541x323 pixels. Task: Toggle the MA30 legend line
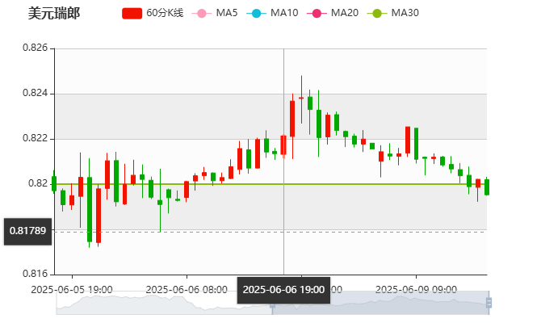click(x=393, y=13)
